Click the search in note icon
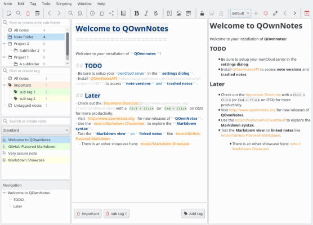 [x=70, y=13]
